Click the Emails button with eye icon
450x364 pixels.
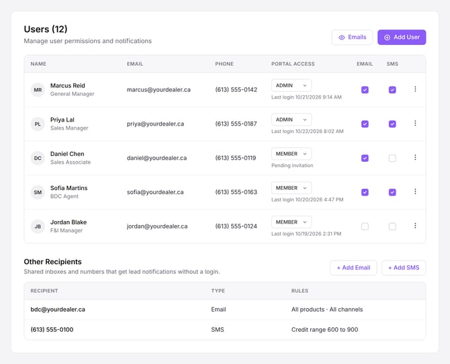click(x=352, y=38)
